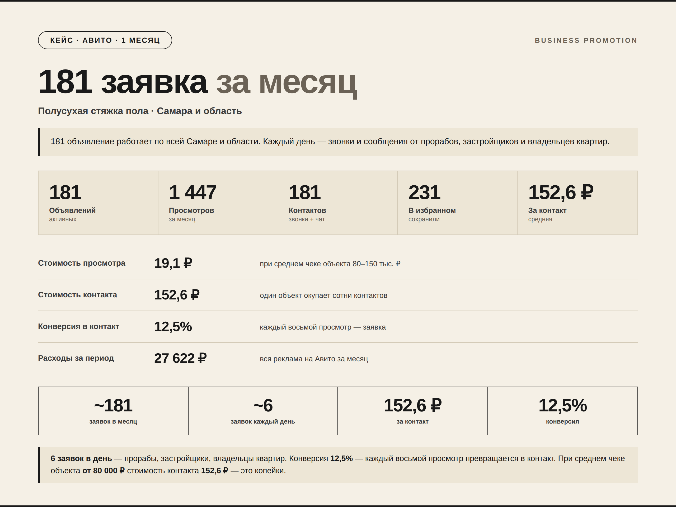Click the '~181 заявок в месяц' summary box

point(113,411)
